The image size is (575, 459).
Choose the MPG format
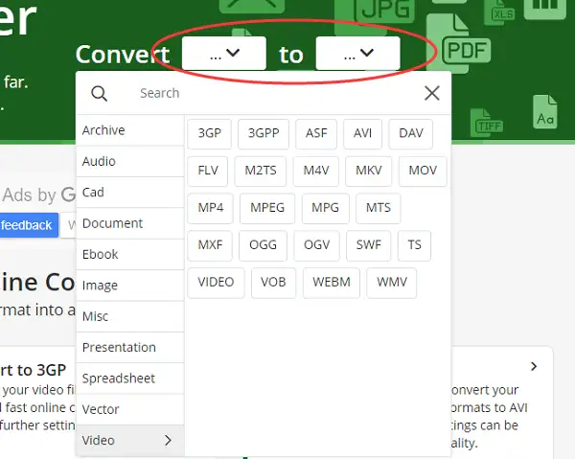(326, 208)
